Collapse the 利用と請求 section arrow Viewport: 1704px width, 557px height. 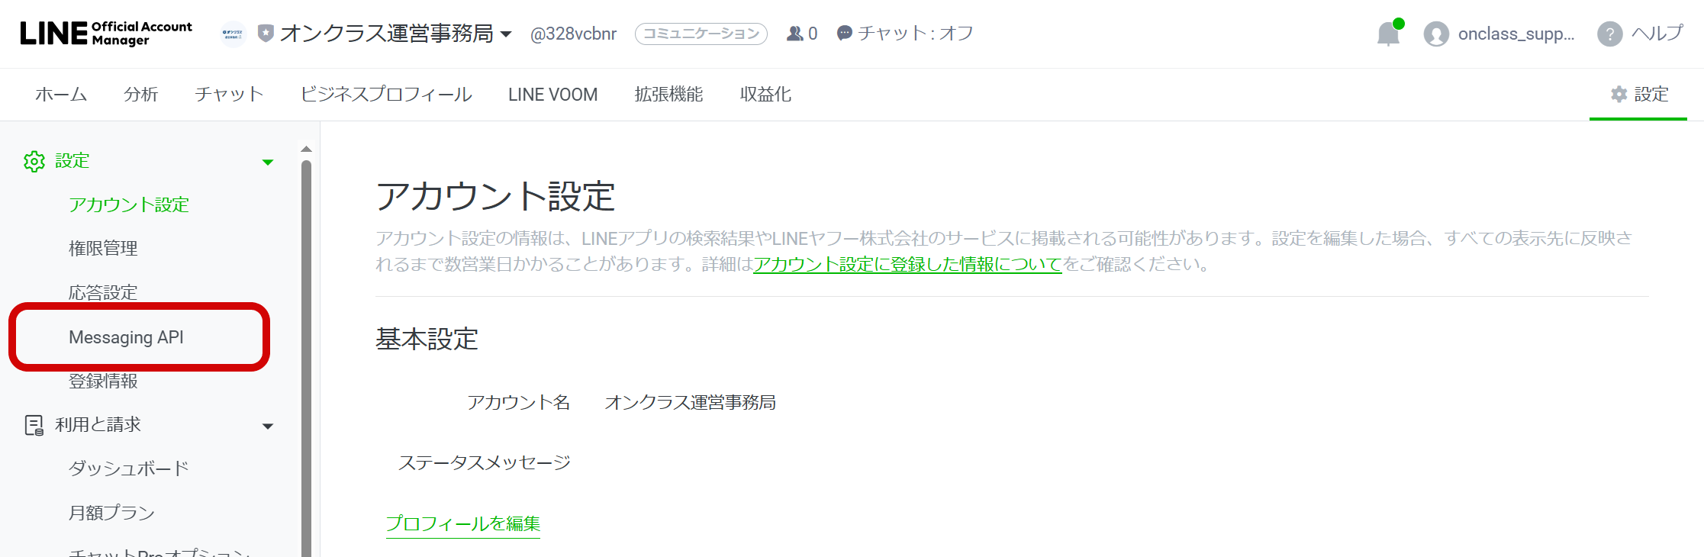[x=268, y=427]
